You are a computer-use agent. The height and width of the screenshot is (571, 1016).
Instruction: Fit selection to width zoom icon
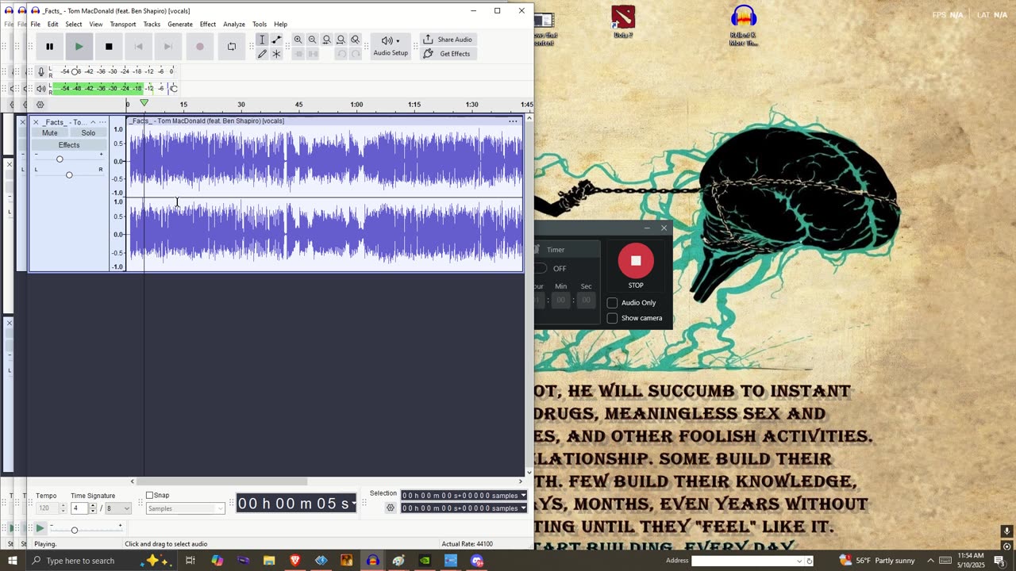pyautogui.click(x=326, y=40)
